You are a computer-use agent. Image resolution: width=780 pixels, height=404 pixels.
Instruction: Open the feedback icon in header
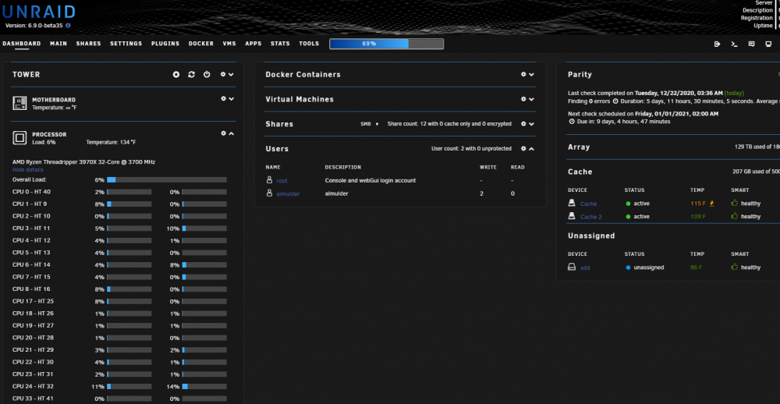pyautogui.click(x=752, y=44)
